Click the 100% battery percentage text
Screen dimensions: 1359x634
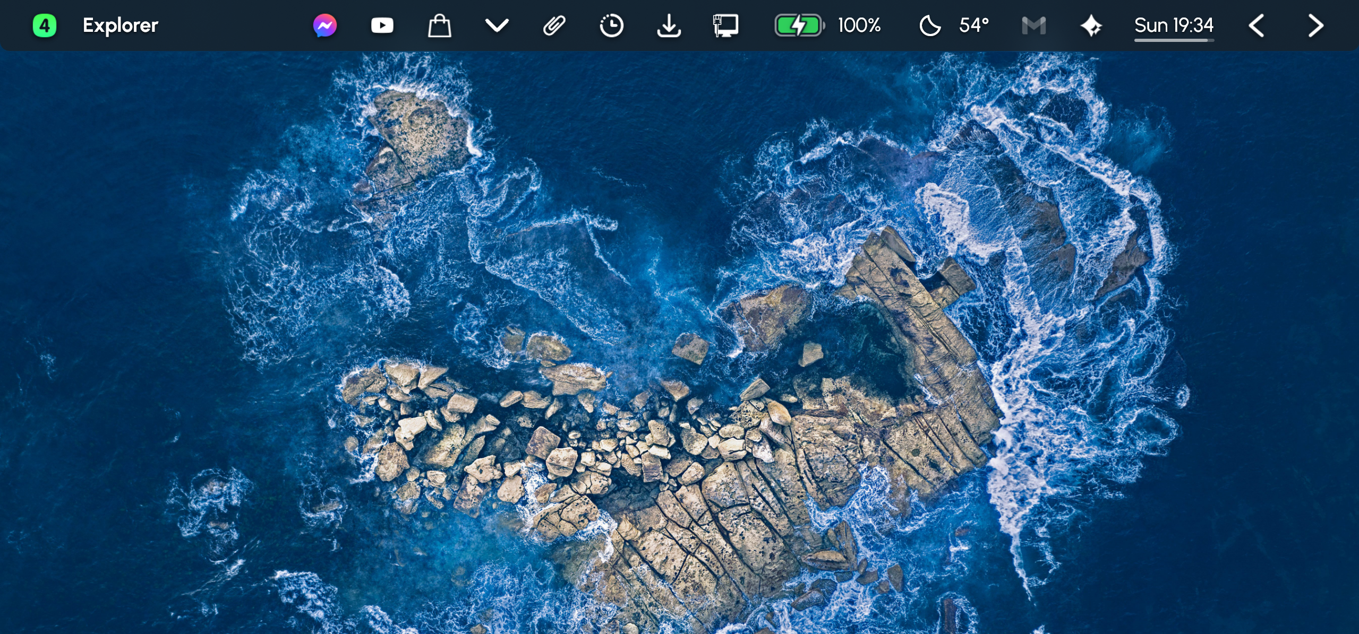(x=859, y=25)
